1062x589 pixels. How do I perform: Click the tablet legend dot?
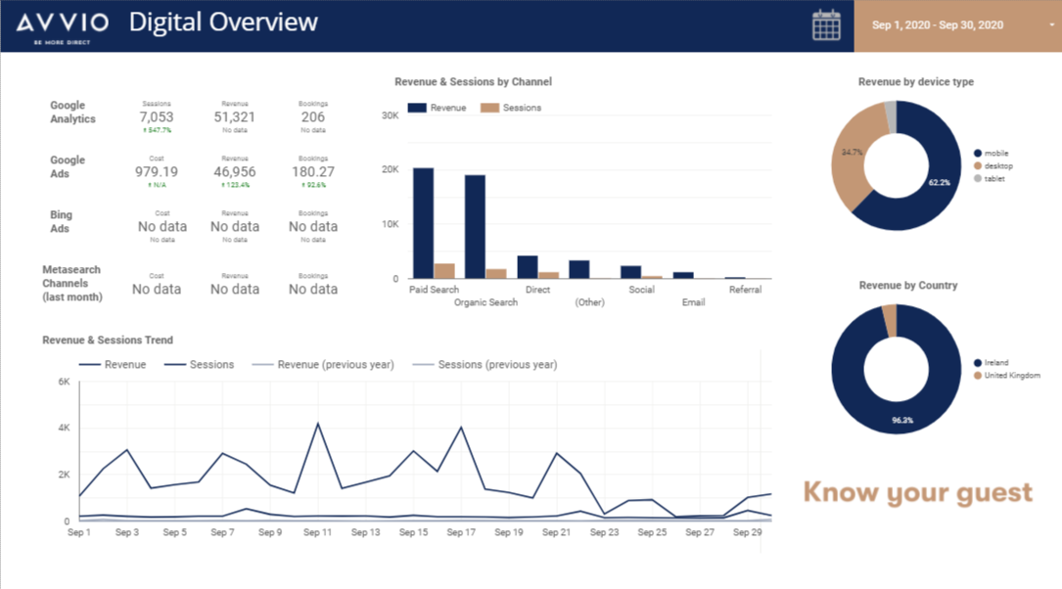978,179
